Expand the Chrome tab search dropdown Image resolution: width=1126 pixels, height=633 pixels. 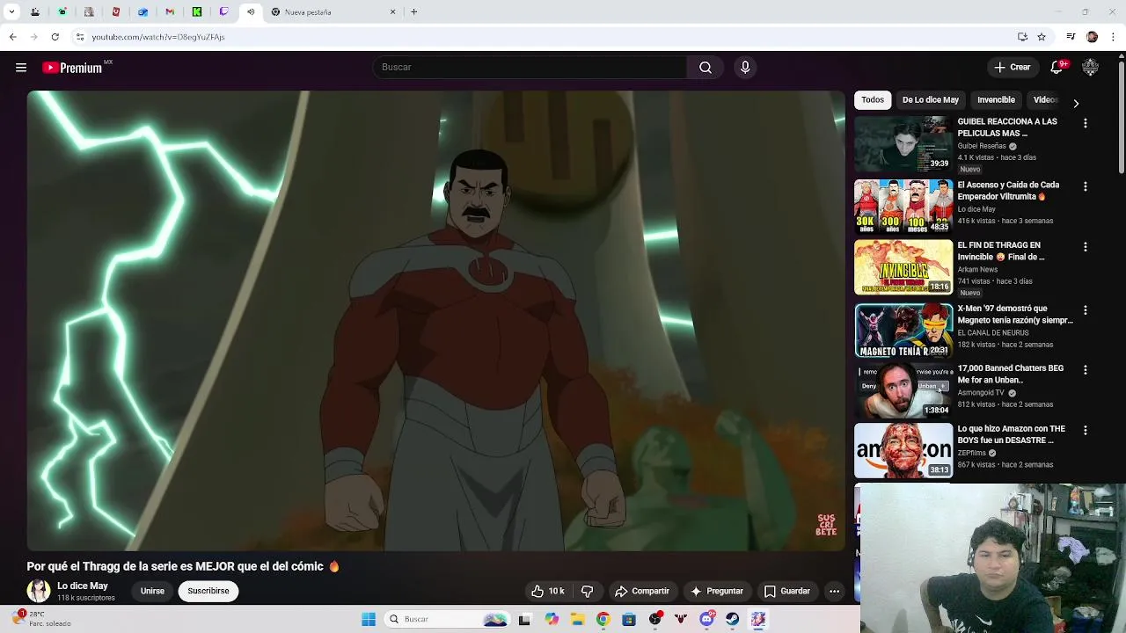[11, 12]
